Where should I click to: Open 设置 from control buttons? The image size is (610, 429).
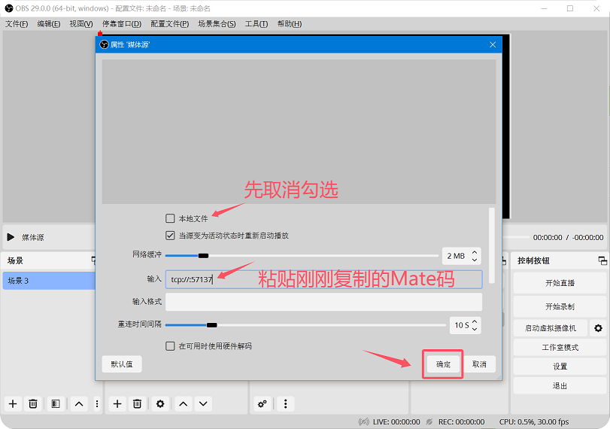[560, 367]
